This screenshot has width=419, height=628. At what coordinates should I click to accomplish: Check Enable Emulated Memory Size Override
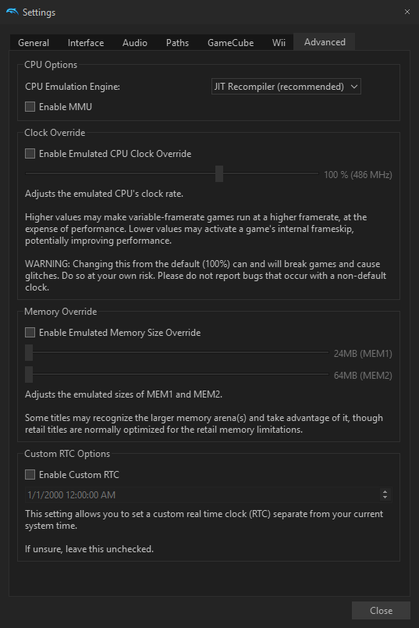(30, 333)
